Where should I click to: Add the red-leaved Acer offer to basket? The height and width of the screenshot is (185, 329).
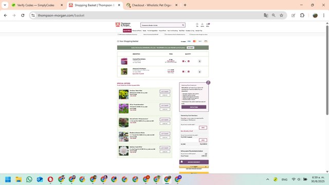(x=165, y=120)
